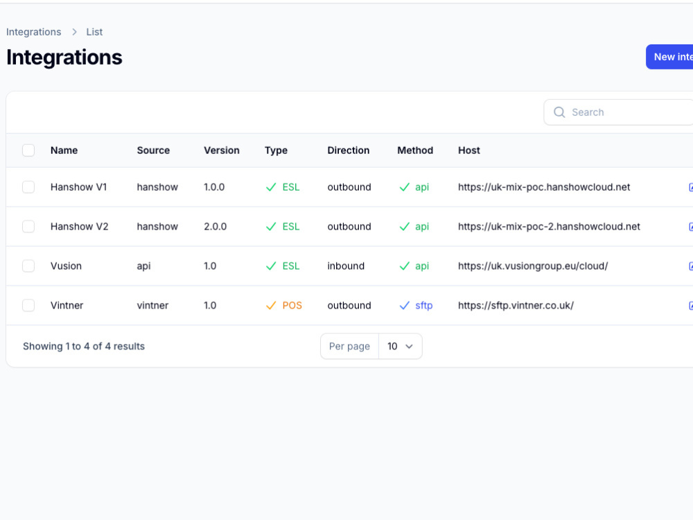Screen dimensions: 693x520
Task: Click the edit icon for Vusion row
Action: tap(690, 266)
